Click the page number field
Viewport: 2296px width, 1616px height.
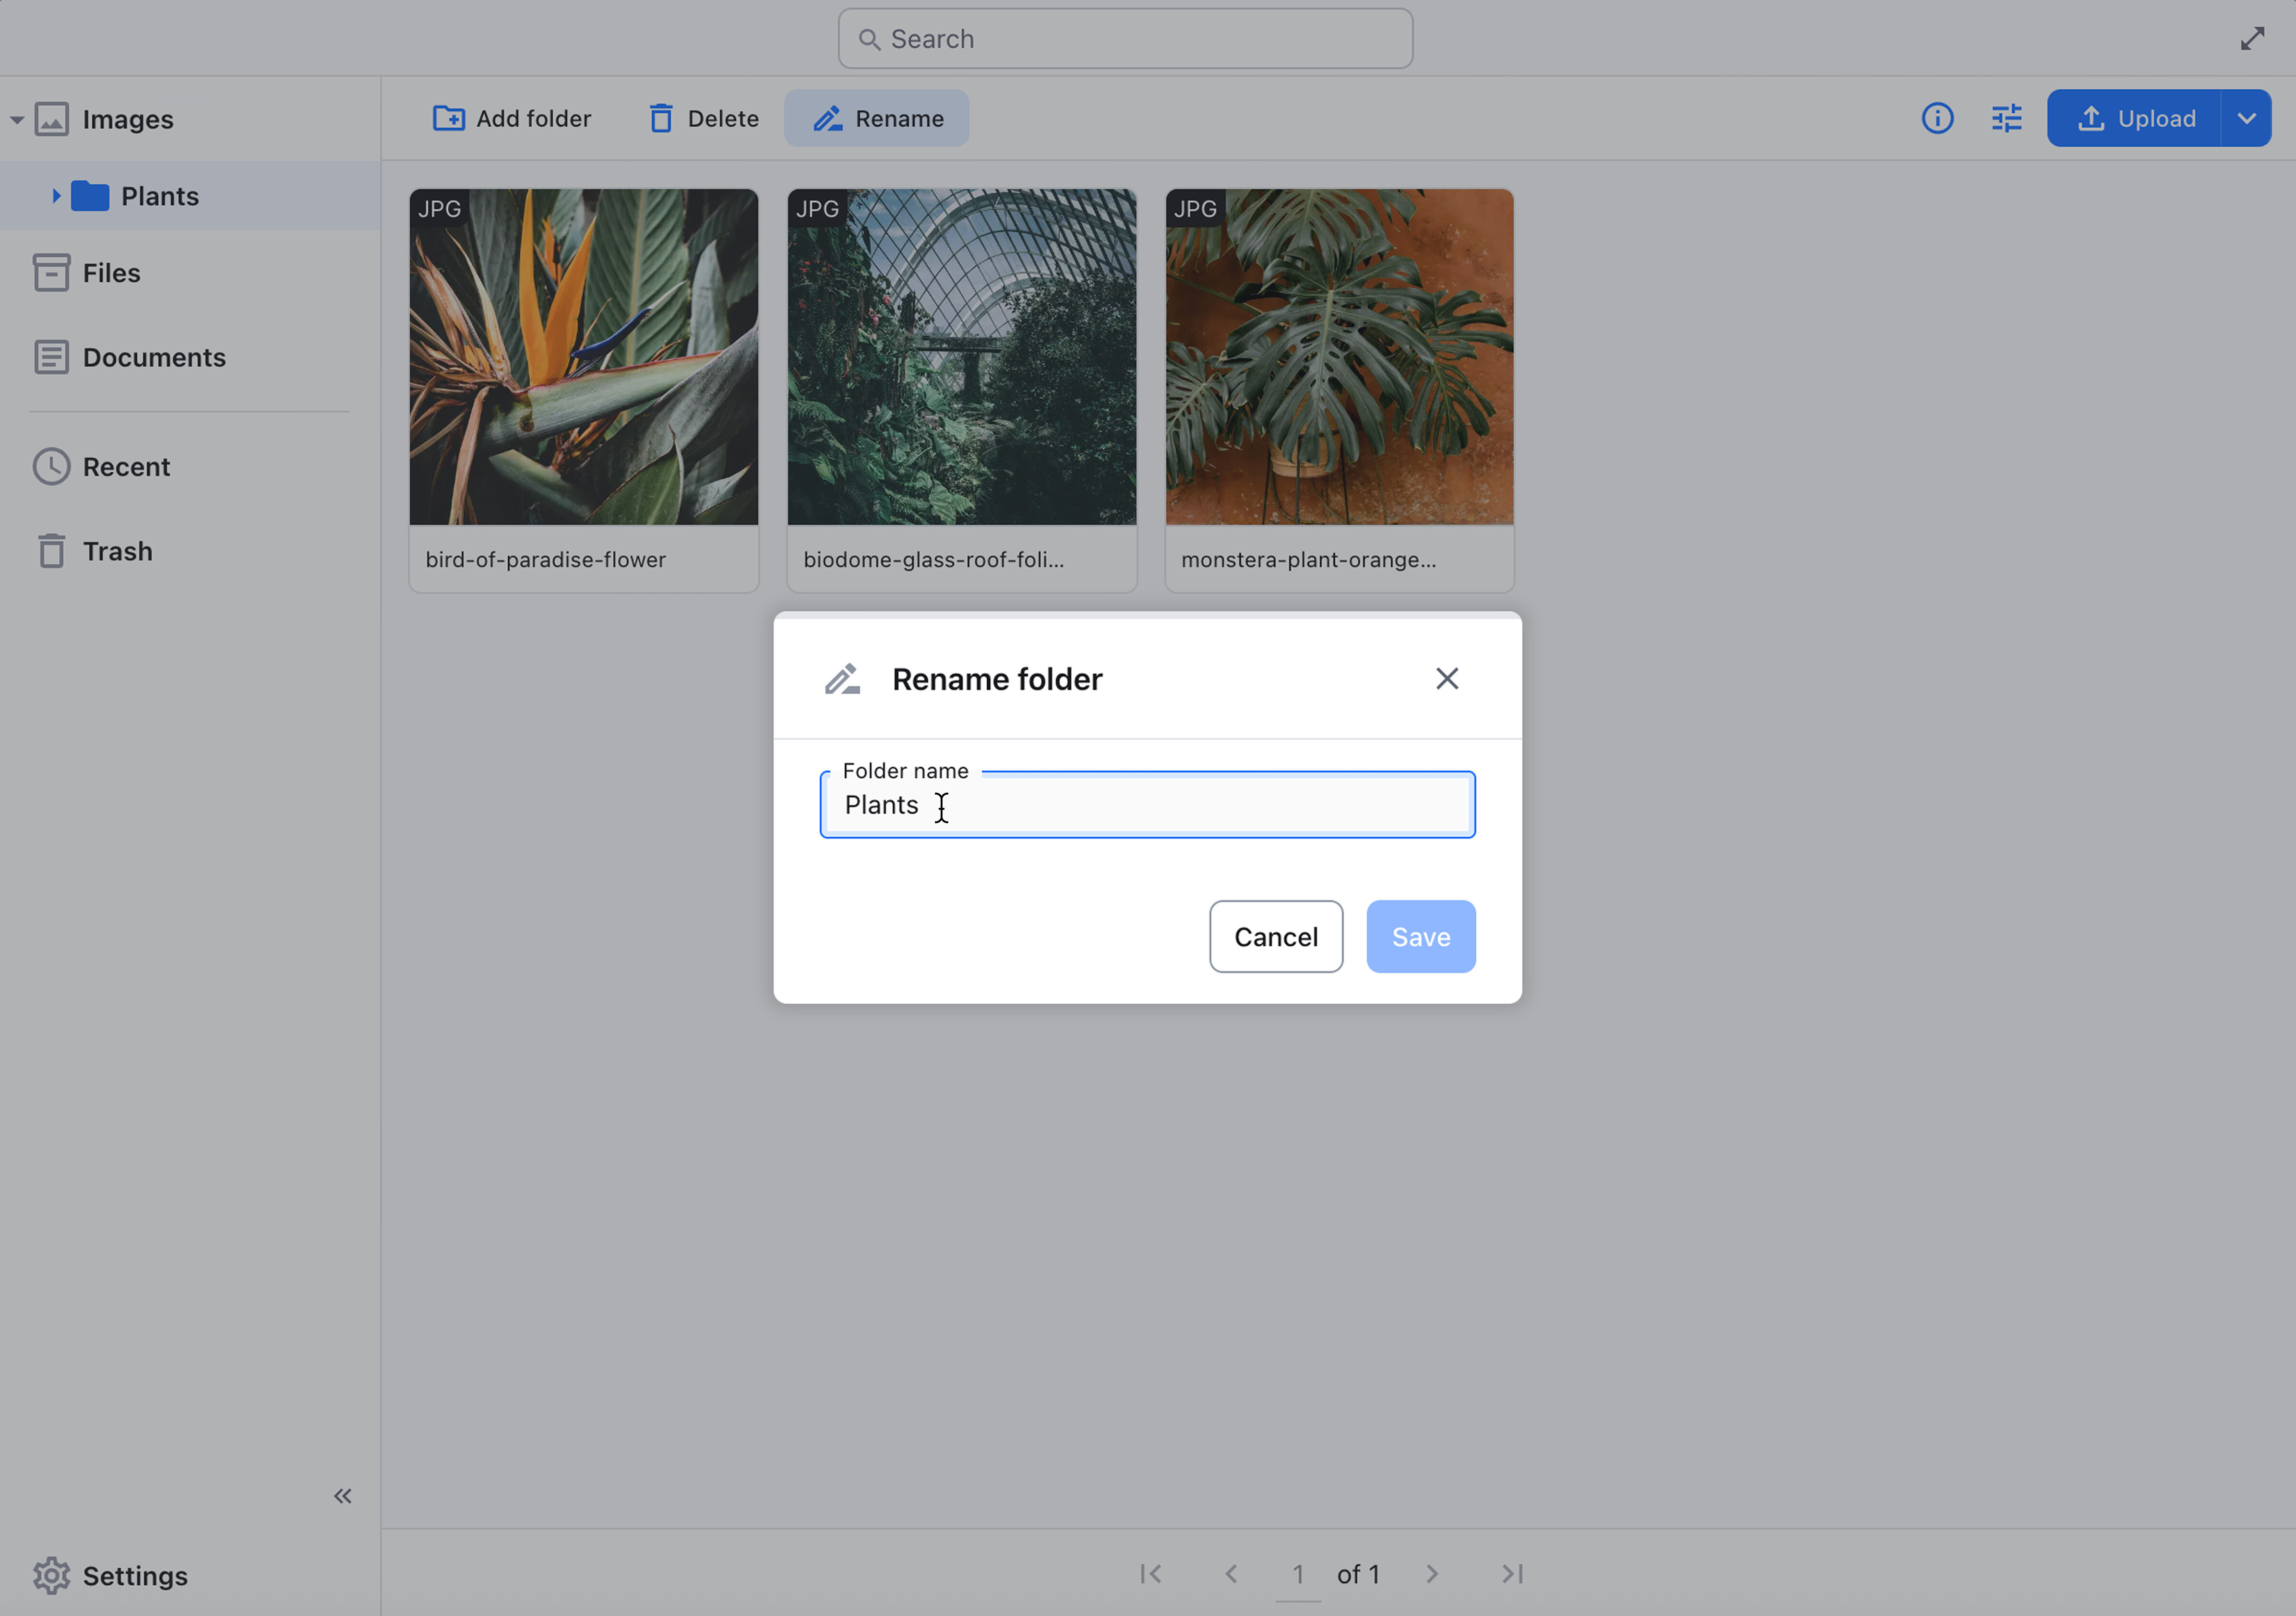(1298, 1576)
